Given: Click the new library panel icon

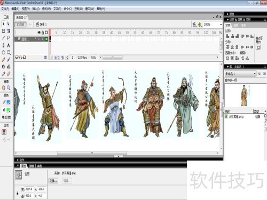Looking at the screenshot, I should click(x=264, y=74).
